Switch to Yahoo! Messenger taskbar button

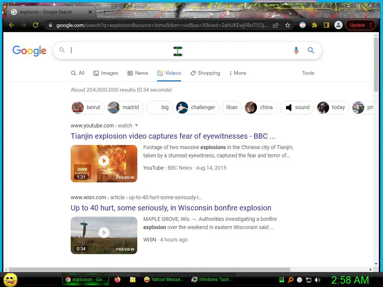coord(164,280)
